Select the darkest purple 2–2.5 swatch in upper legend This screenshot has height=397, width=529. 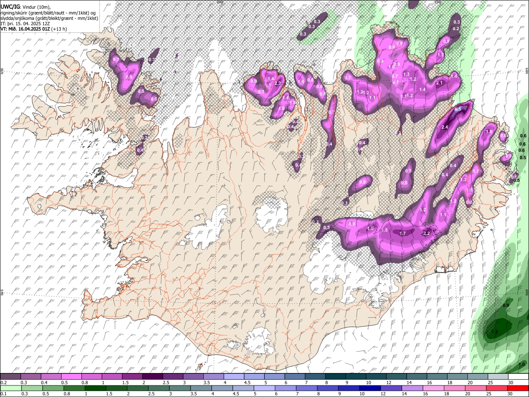[x=153, y=377]
